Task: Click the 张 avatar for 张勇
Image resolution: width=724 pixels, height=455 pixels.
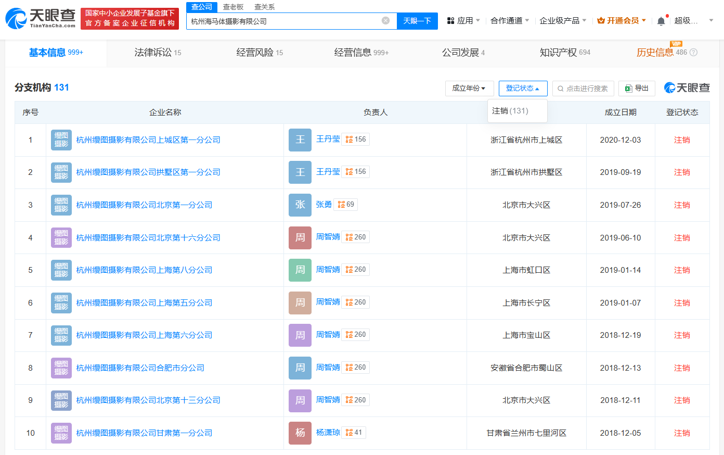Action: 300,205
